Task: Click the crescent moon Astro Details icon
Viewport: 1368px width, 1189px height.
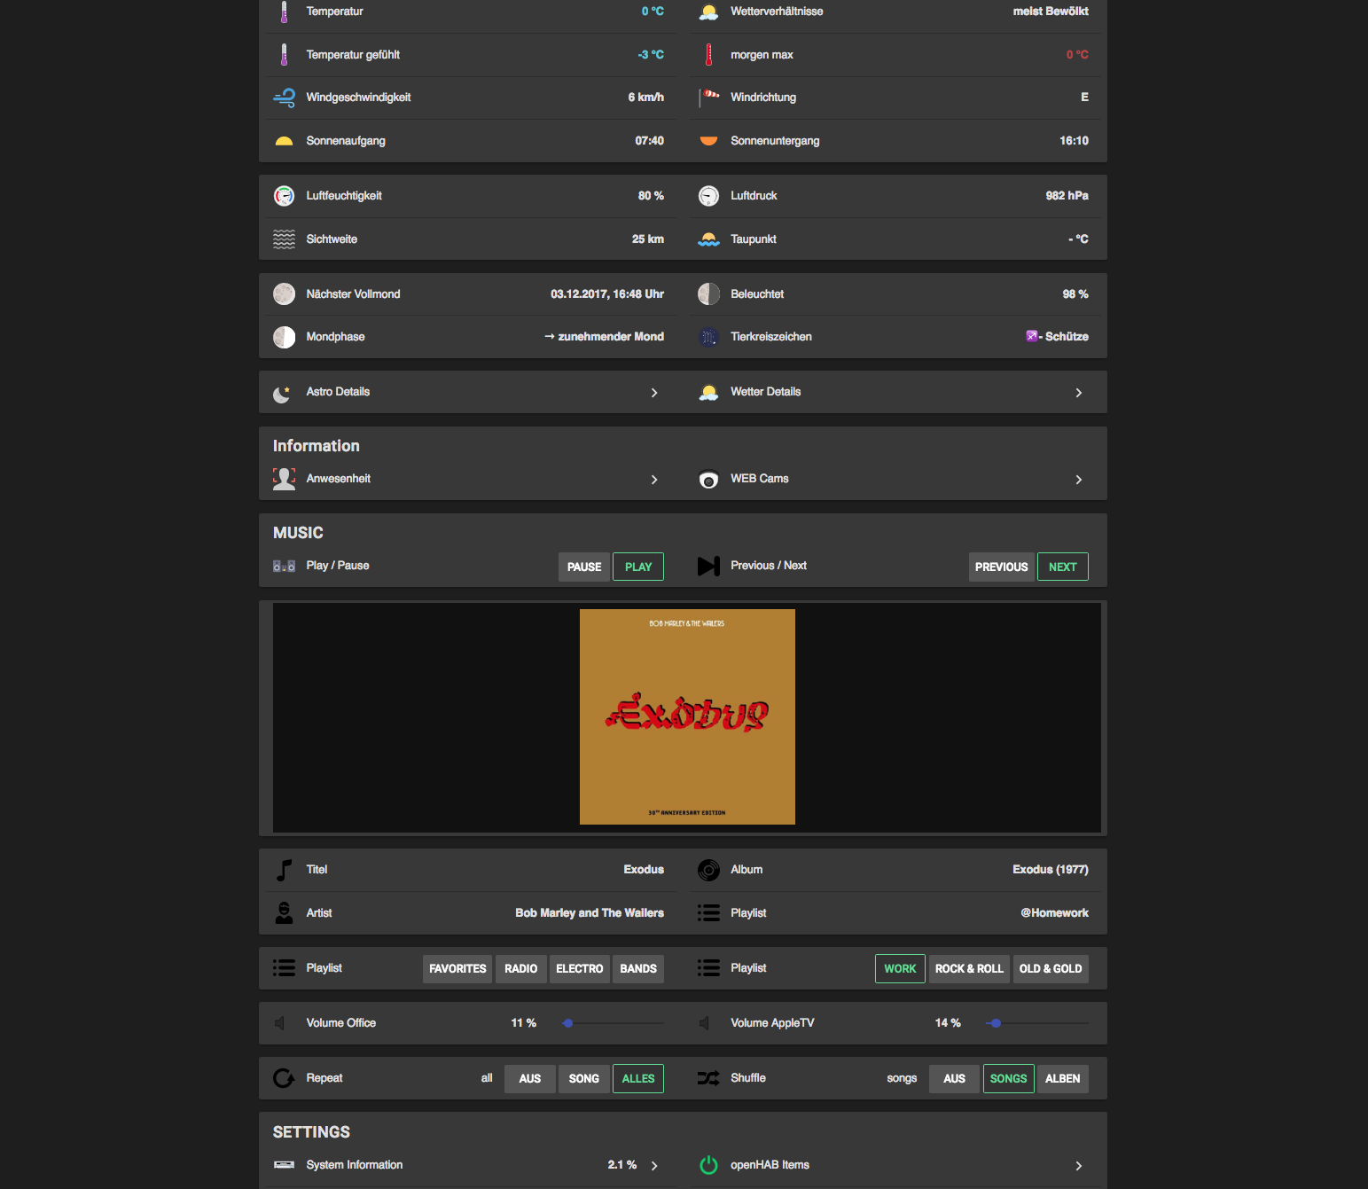Action: click(x=283, y=393)
